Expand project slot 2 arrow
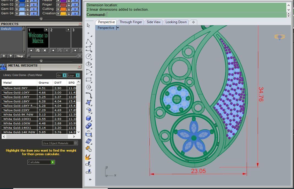Image resolution: width=294 pixels, height=189 pixels. coord(68,30)
